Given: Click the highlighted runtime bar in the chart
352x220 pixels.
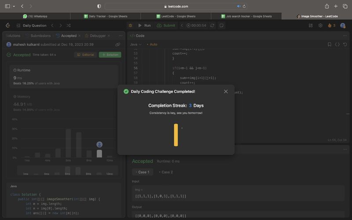Looking at the screenshot, I should click(x=99, y=154).
